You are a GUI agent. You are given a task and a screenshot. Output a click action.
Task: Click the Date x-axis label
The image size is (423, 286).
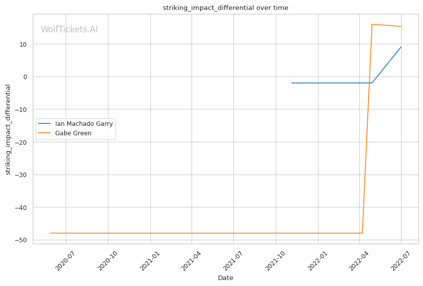click(225, 278)
